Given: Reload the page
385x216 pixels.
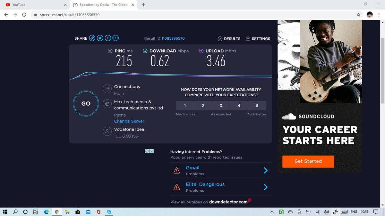Looking at the screenshot, I should 24,15.
